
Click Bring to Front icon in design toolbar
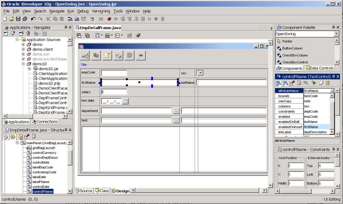[79, 36]
